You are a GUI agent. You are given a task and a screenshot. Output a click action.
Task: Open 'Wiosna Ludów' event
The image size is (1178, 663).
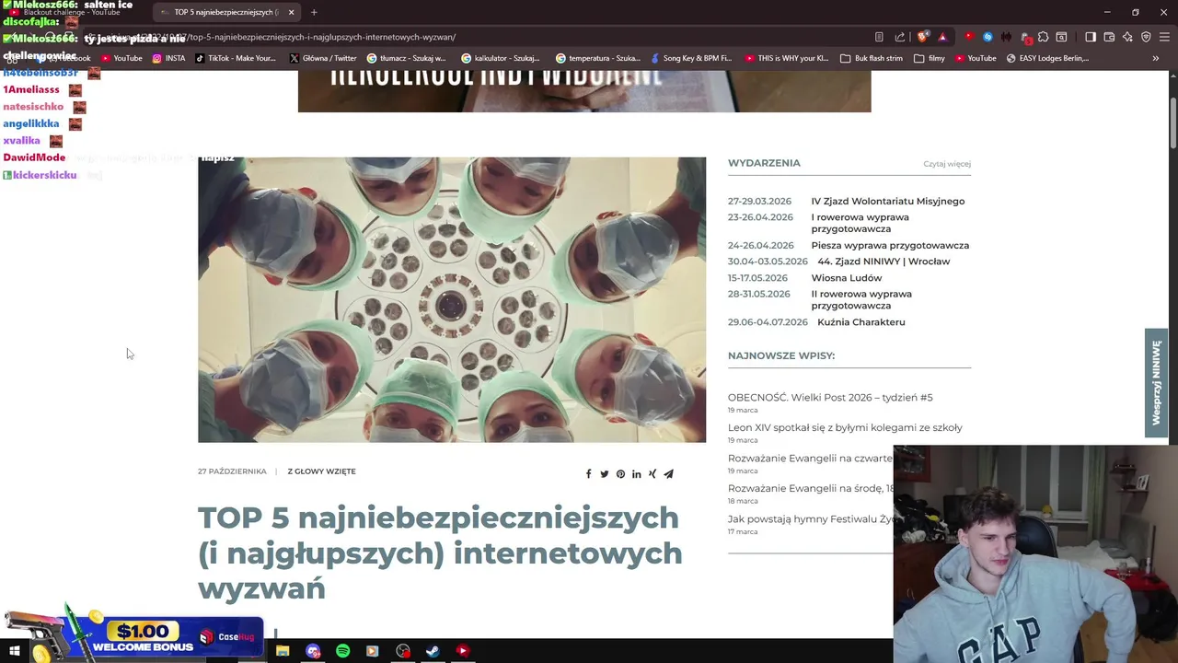pos(847,278)
